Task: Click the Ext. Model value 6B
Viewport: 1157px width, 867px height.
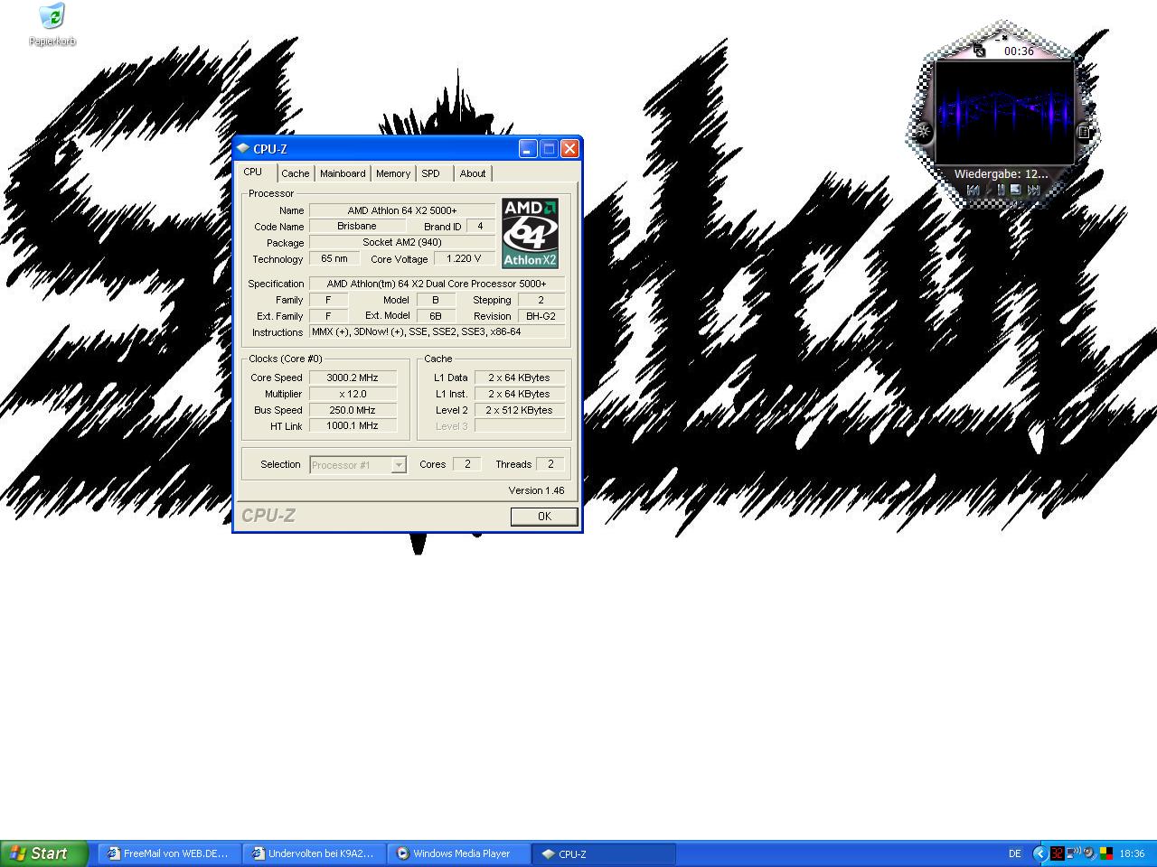Action: pos(436,316)
